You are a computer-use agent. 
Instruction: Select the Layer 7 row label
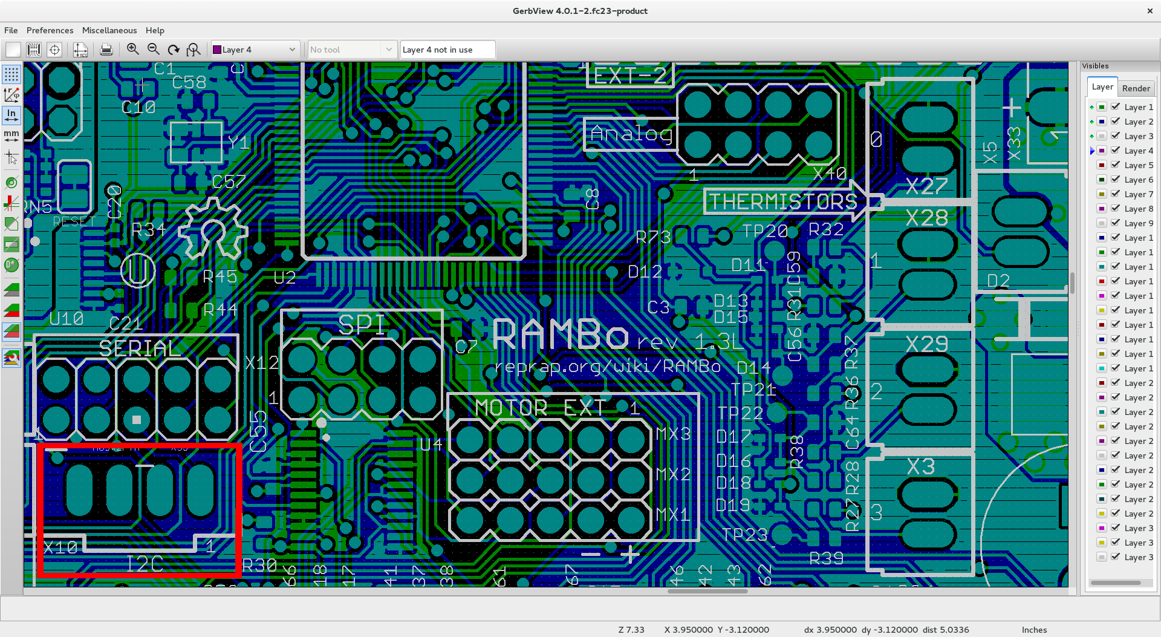1139,194
